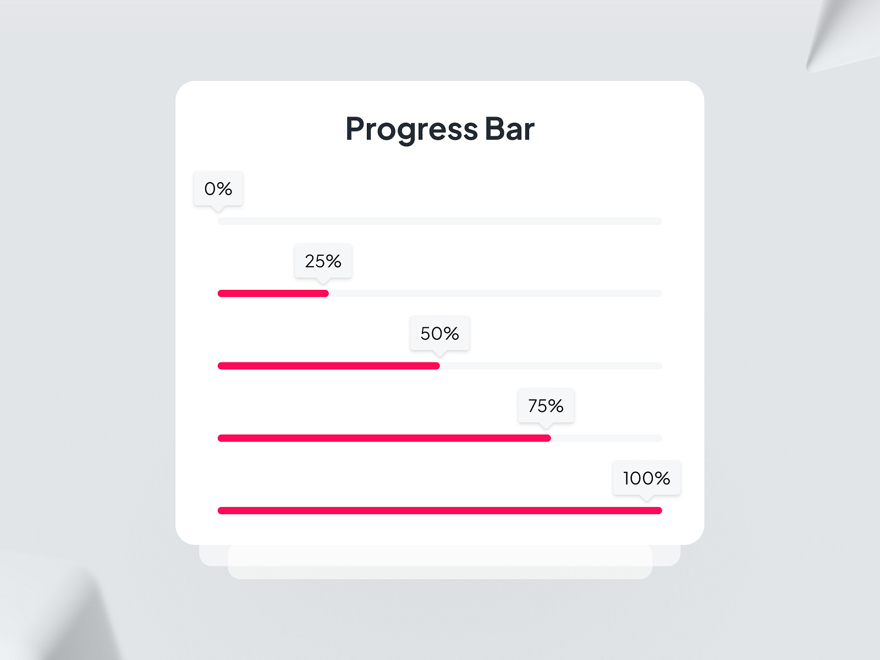Image resolution: width=880 pixels, height=660 pixels.
Task: Click the 75% filled progress bar
Action: [x=385, y=438]
